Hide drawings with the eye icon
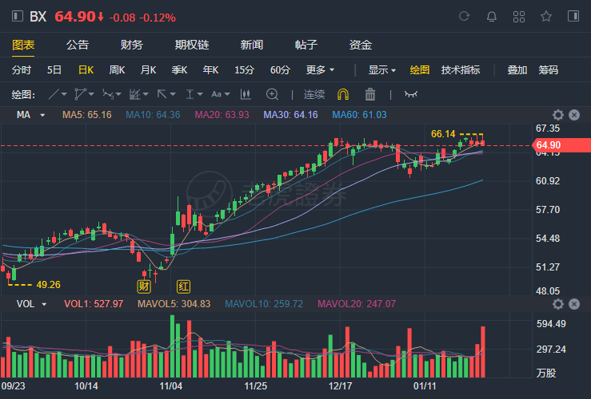Viewport: 591px width, 399px height. (411, 94)
